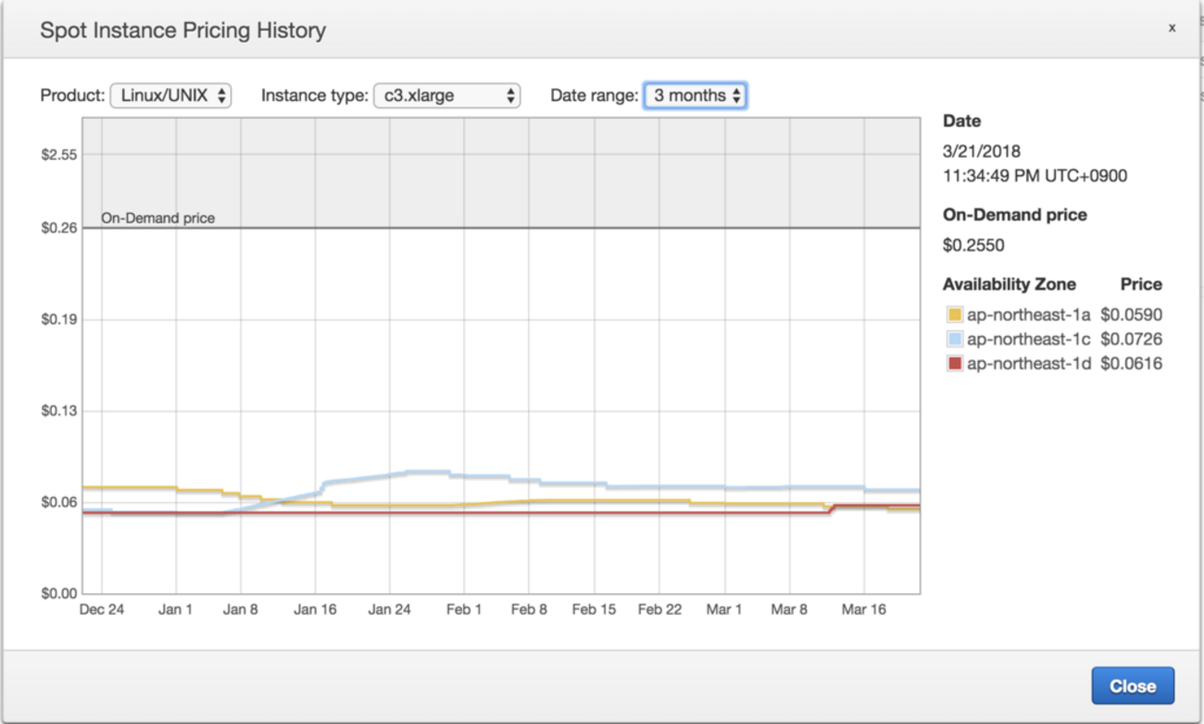Viewport: 1204px width, 724px height.
Task: Click the Jan 16 x-axis label
Action: point(315,609)
